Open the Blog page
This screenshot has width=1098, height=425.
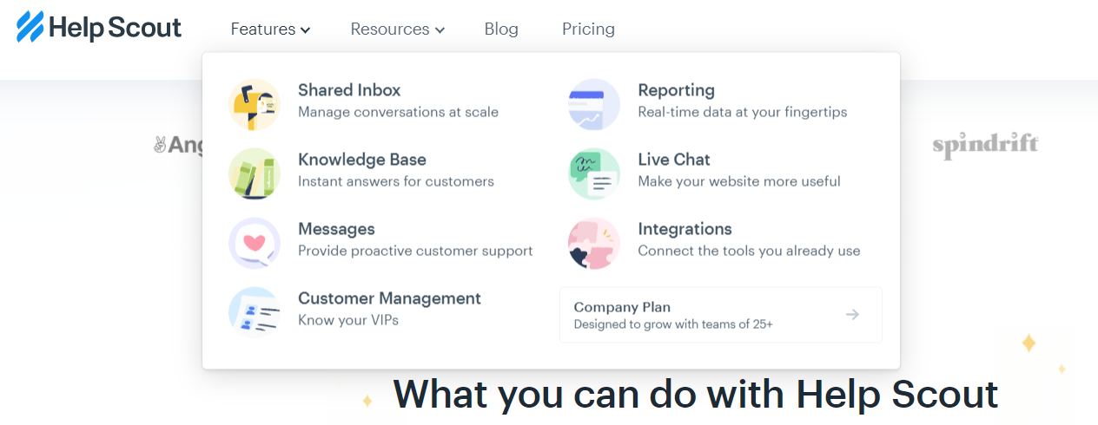pyautogui.click(x=501, y=29)
